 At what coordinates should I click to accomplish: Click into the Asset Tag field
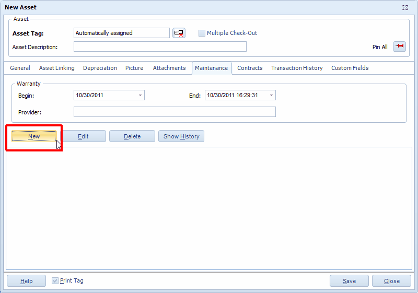(122, 33)
